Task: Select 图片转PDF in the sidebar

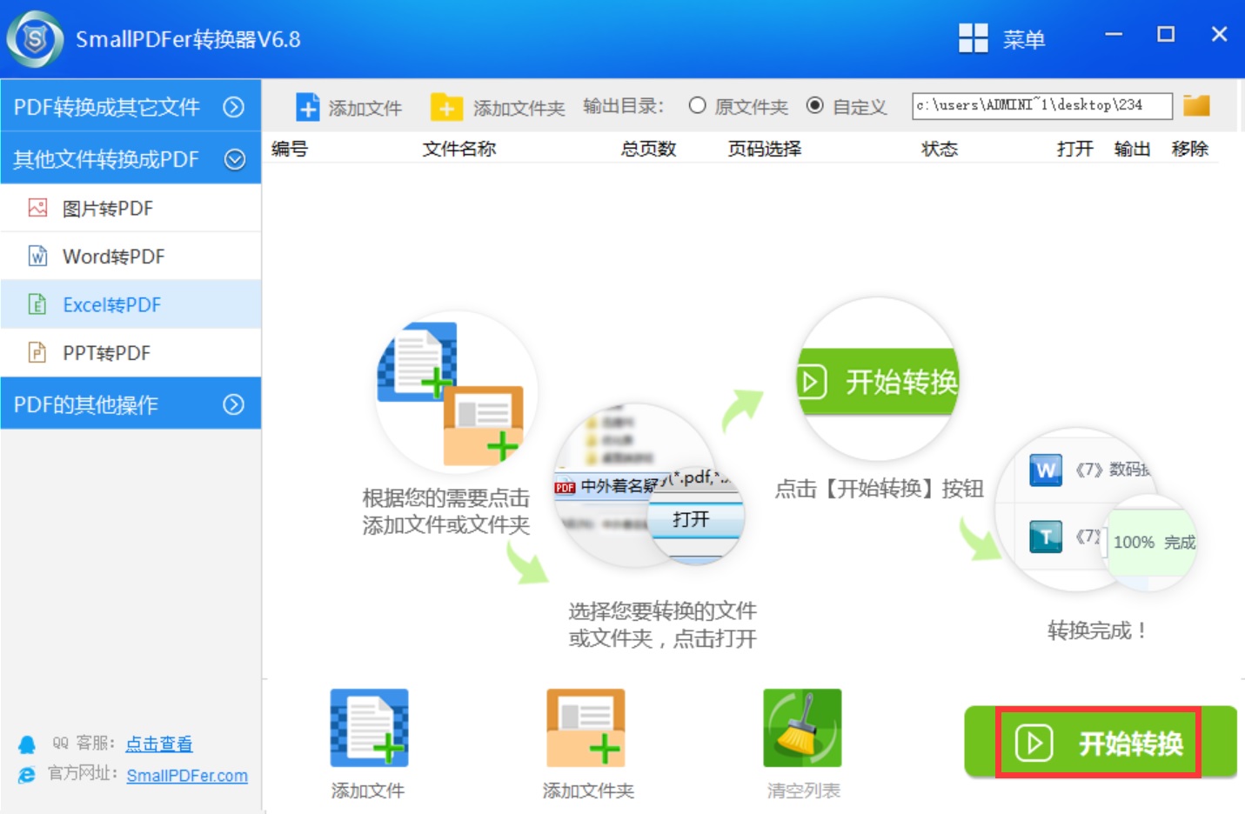Action: [131, 209]
